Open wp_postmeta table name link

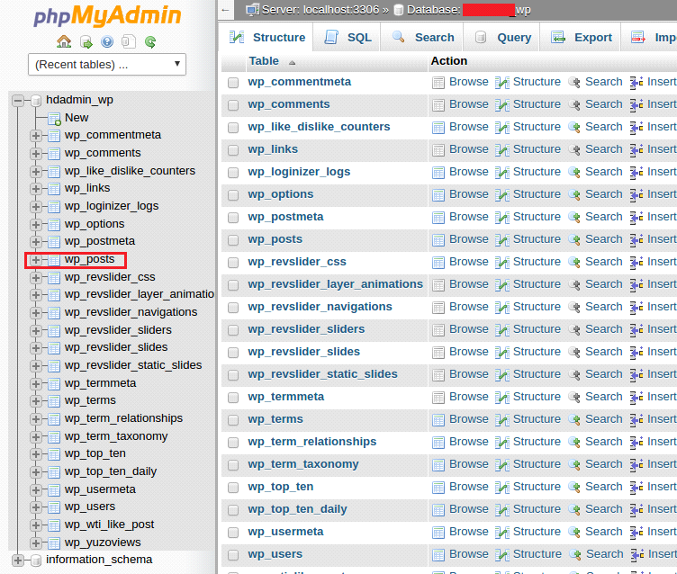[281, 217]
